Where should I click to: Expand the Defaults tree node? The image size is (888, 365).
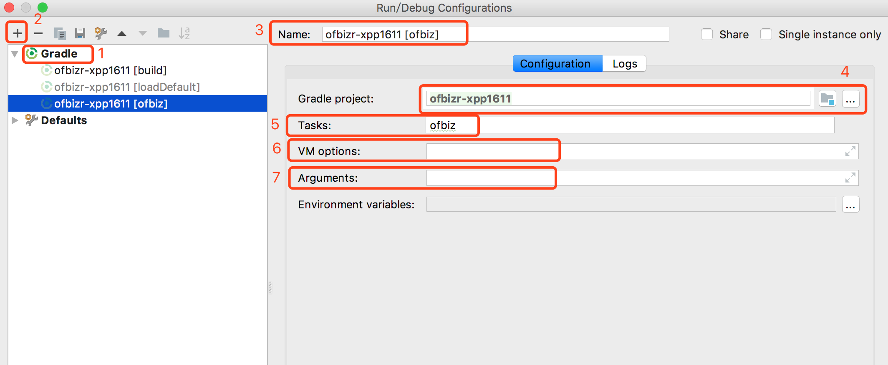point(15,120)
